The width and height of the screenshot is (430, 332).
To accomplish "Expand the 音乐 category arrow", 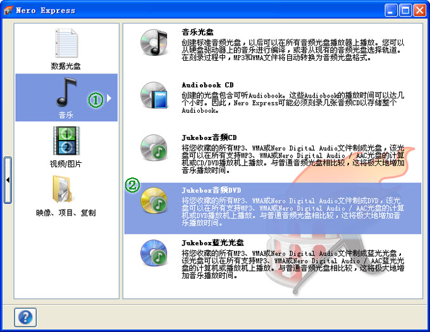I will (x=109, y=99).
